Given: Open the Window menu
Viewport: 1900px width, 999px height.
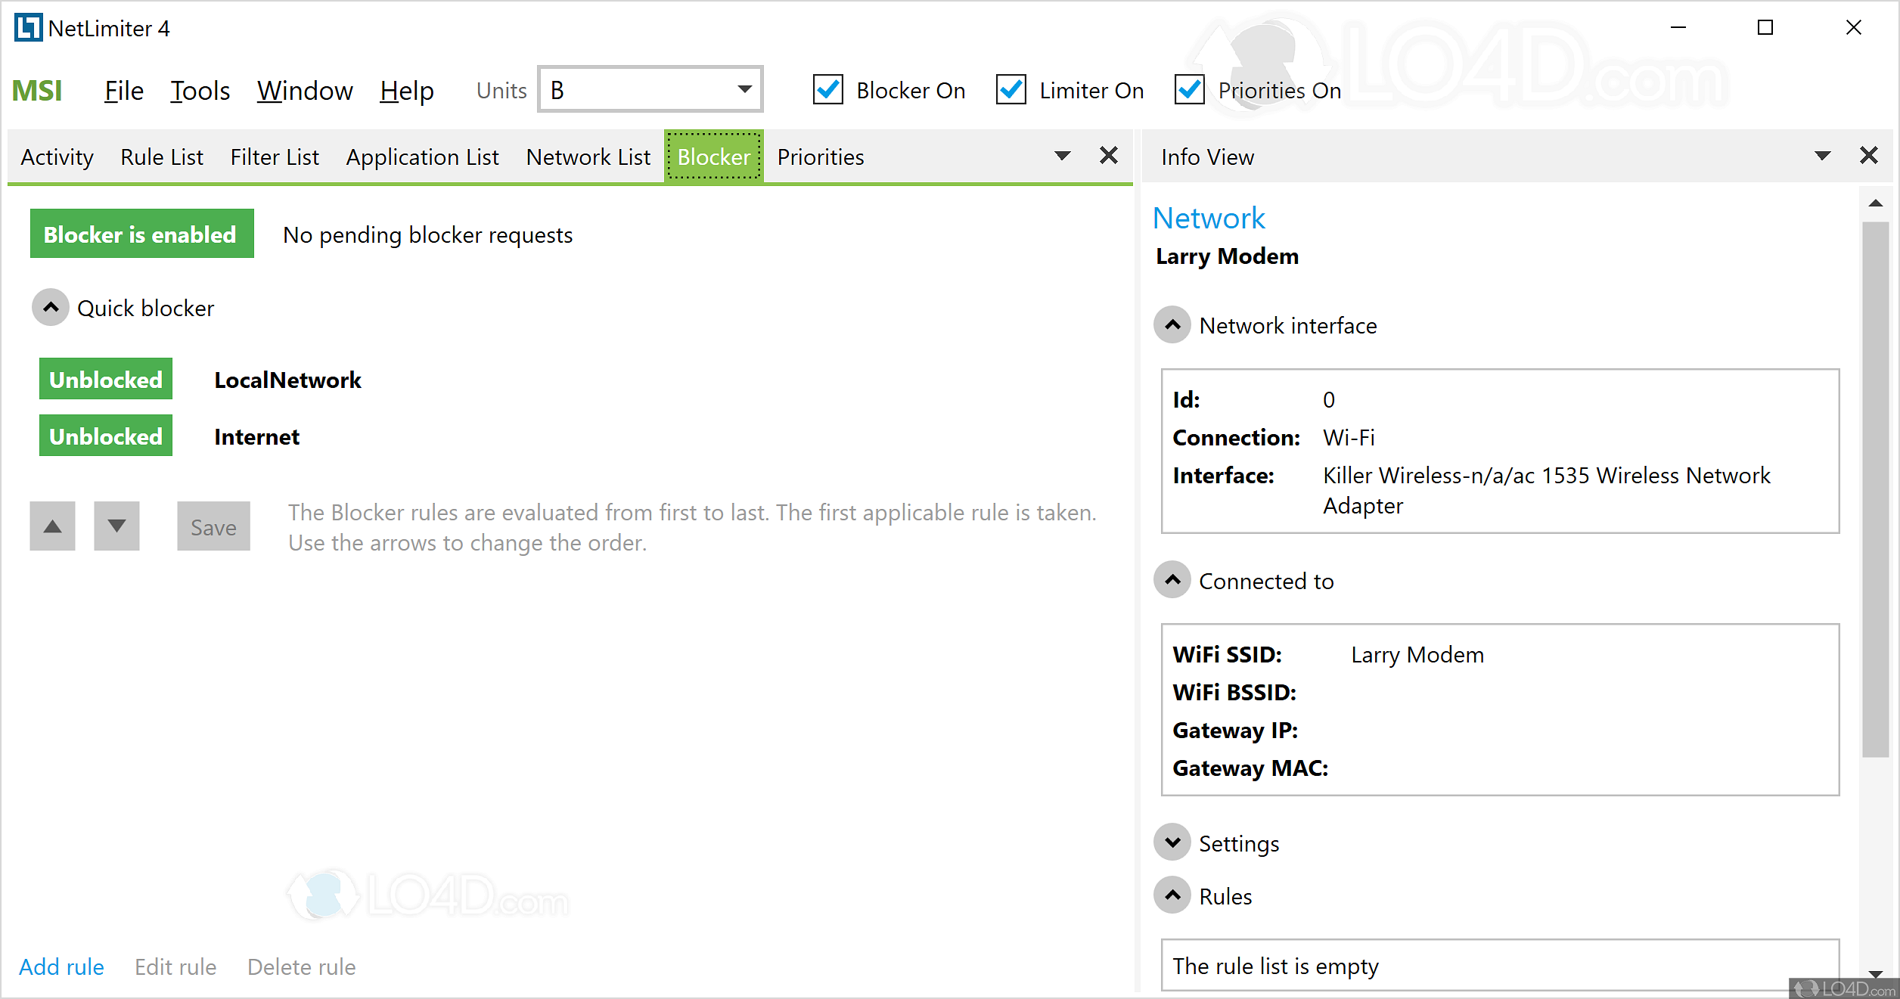Looking at the screenshot, I should (305, 91).
